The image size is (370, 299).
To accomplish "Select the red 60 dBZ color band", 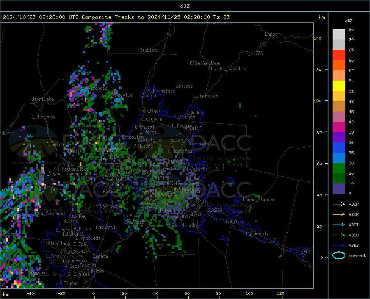I will 339,55.
